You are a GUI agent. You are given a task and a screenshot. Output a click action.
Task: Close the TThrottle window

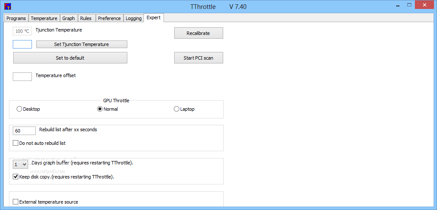[425, 5]
